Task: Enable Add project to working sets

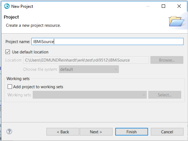Action: point(10,87)
